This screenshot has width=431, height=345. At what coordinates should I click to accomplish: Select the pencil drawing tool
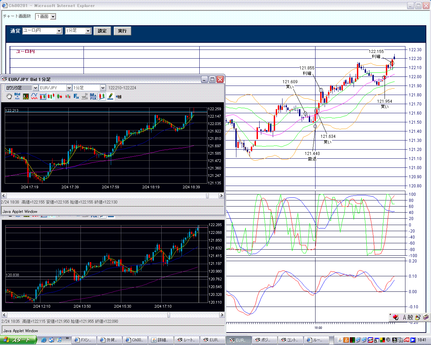click(110, 96)
